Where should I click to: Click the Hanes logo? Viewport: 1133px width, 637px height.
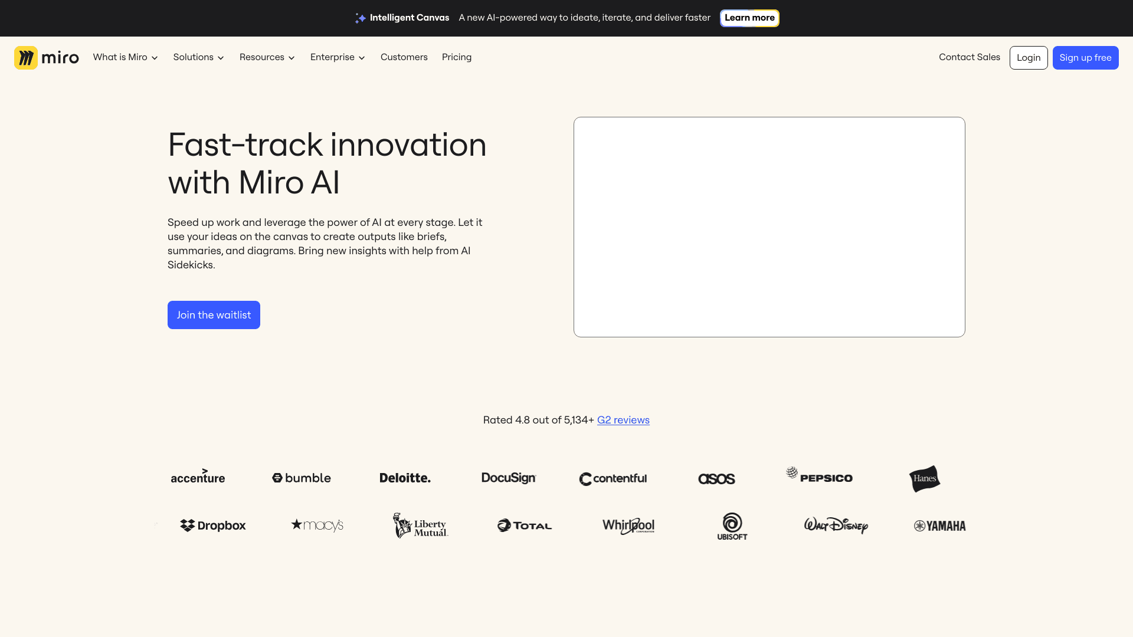pos(924,478)
